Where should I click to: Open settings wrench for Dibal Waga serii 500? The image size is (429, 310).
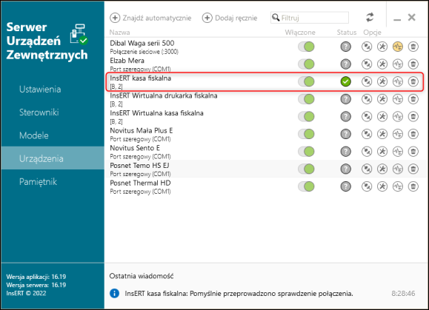(382, 47)
